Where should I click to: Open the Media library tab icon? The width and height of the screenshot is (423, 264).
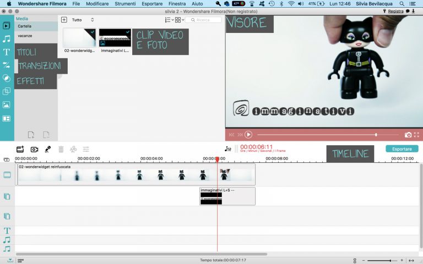(x=7, y=26)
